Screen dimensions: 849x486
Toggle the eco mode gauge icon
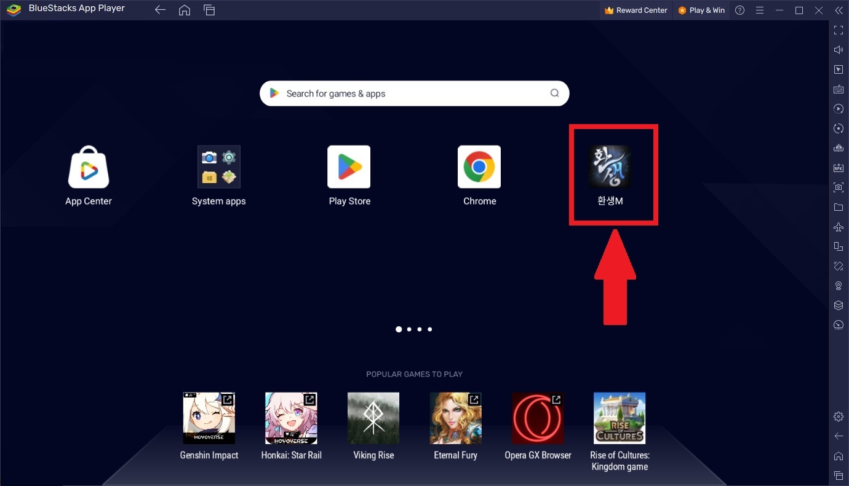[x=839, y=325]
